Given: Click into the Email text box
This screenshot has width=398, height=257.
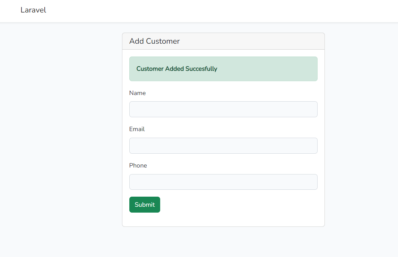Looking at the screenshot, I should pos(223,146).
